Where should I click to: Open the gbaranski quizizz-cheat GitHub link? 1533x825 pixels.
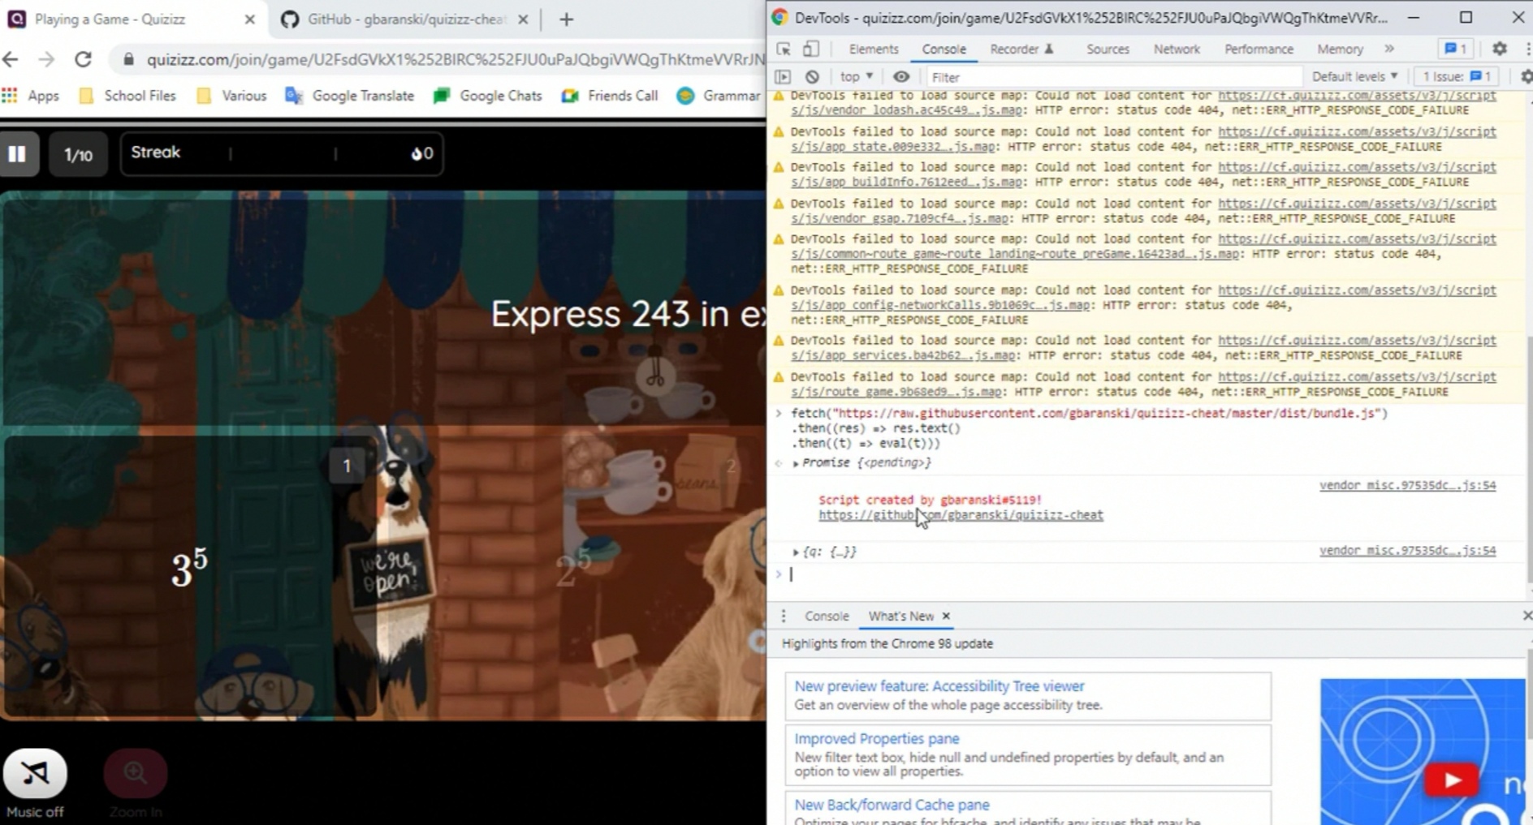(x=961, y=515)
